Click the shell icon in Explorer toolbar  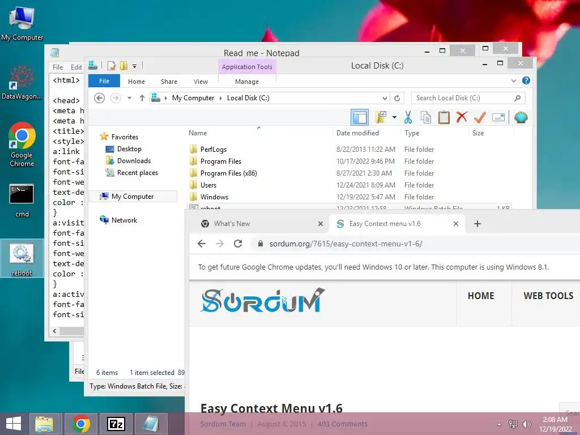(521, 118)
